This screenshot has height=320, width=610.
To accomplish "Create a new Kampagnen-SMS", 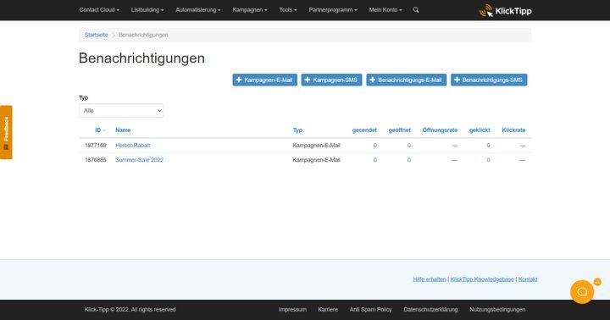I will point(332,80).
